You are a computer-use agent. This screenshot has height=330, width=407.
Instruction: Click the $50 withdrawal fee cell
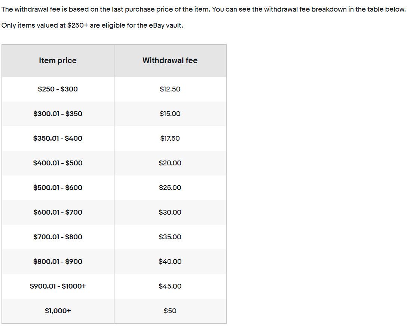coord(170,311)
